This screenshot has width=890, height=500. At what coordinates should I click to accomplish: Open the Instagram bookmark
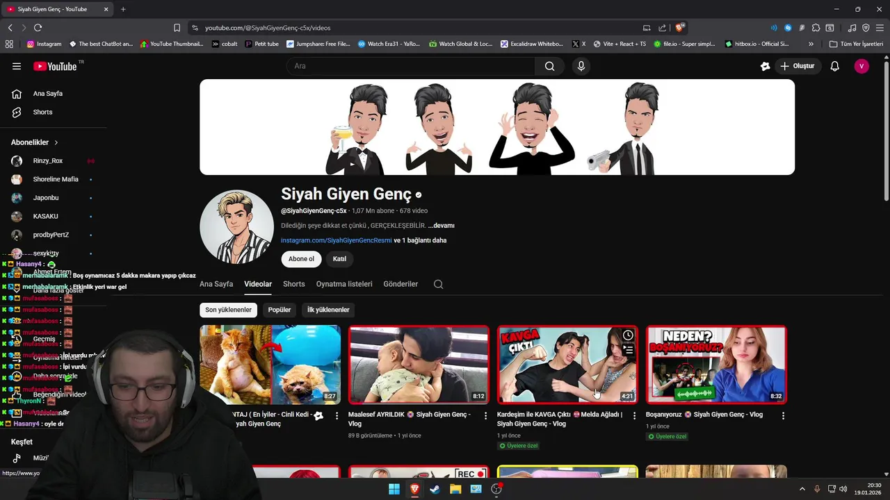click(44, 44)
